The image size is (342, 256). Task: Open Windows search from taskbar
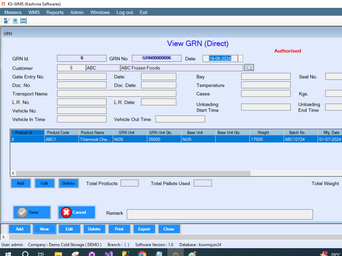[x=25, y=254]
